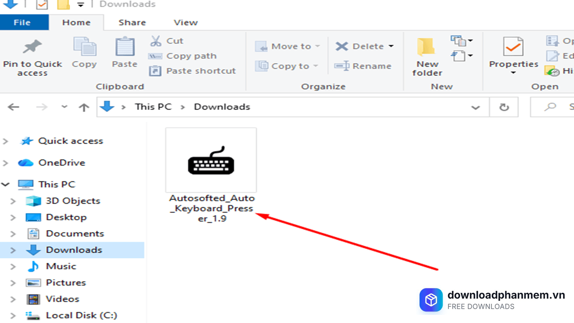The width and height of the screenshot is (574, 323).
Task: Go up one folder level
Action: coord(84,107)
